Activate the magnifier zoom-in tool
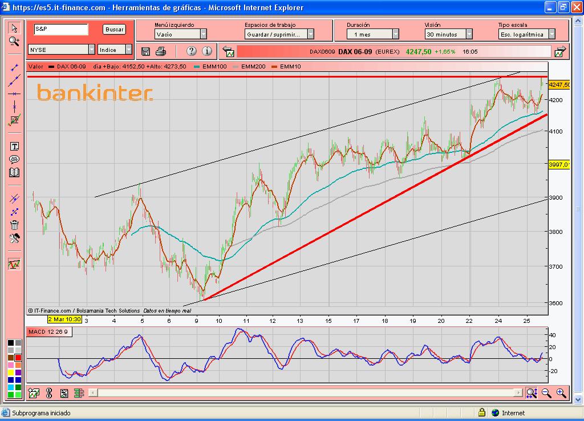The width and height of the screenshot is (584, 421). click(x=14, y=41)
